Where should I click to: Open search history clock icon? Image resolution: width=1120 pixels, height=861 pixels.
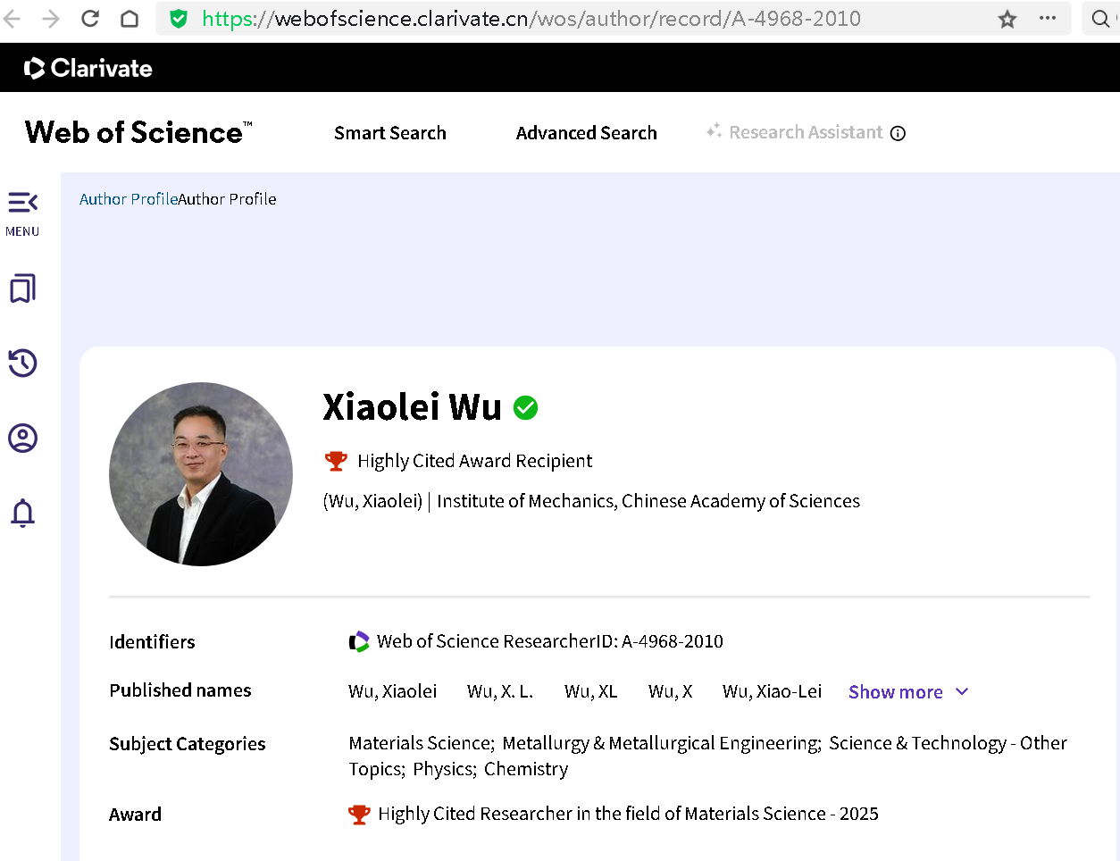pos(22,363)
